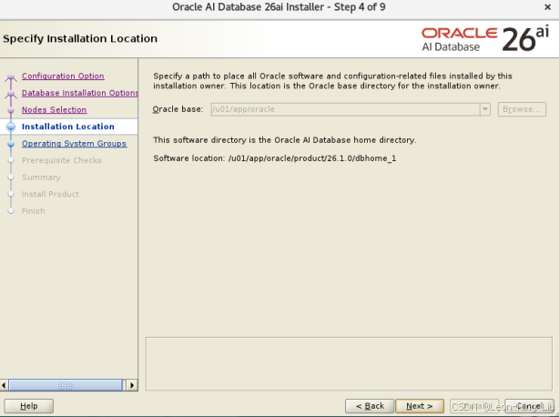The image size is (559, 417).
Task: Click the 'Oracle base:' label
Action: coord(178,109)
